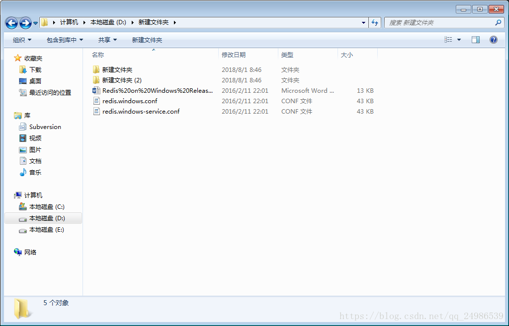The width and height of the screenshot is (509, 326).
Task: Click the redis.windows.conf file icon
Action: click(x=96, y=101)
